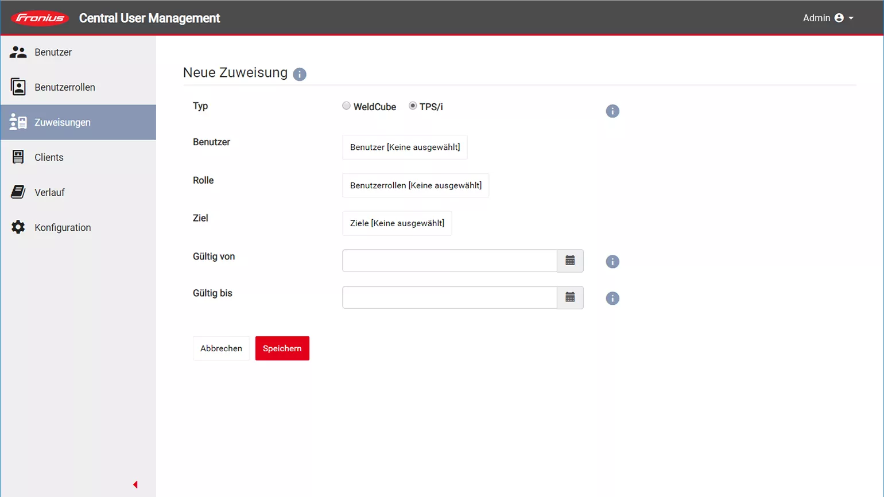Click info icon next to Gültig von
The height and width of the screenshot is (497, 884).
tap(612, 262)
